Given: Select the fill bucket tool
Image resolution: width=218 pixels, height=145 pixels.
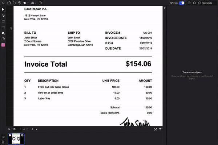Looking at the screenshot, I should [3, 33].
